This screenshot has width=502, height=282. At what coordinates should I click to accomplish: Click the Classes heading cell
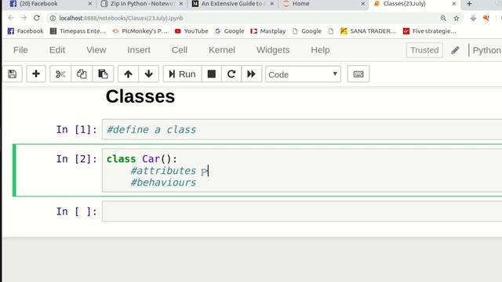click(140, 96)
